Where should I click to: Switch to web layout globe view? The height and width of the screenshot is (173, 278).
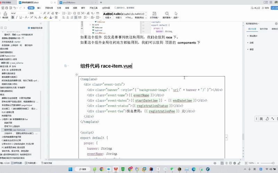(x=235, y=163)
